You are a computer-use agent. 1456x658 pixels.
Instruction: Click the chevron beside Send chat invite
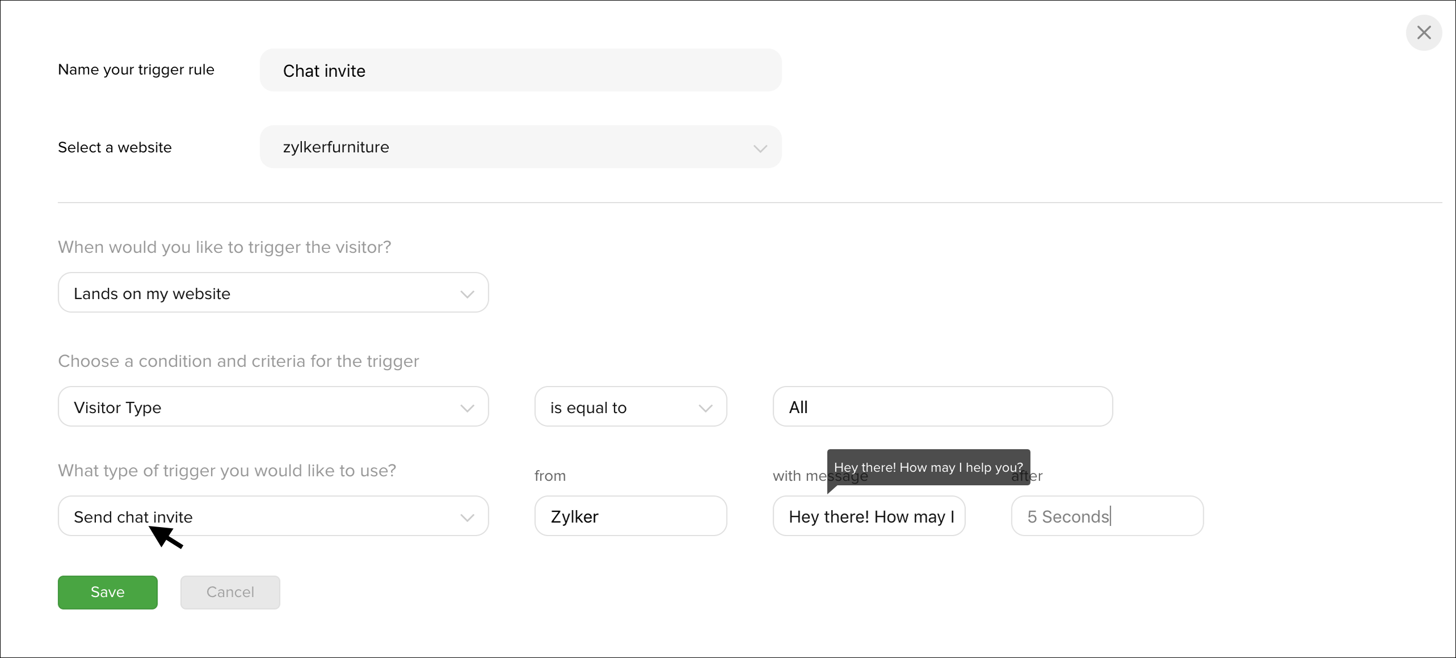pos(467,518)
